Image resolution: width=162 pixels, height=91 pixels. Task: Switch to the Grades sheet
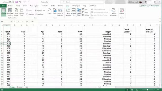[19, 87]
